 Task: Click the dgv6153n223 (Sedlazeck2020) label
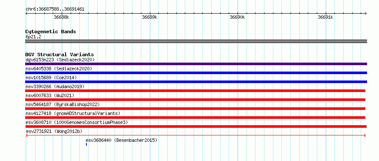coord(60,60)
